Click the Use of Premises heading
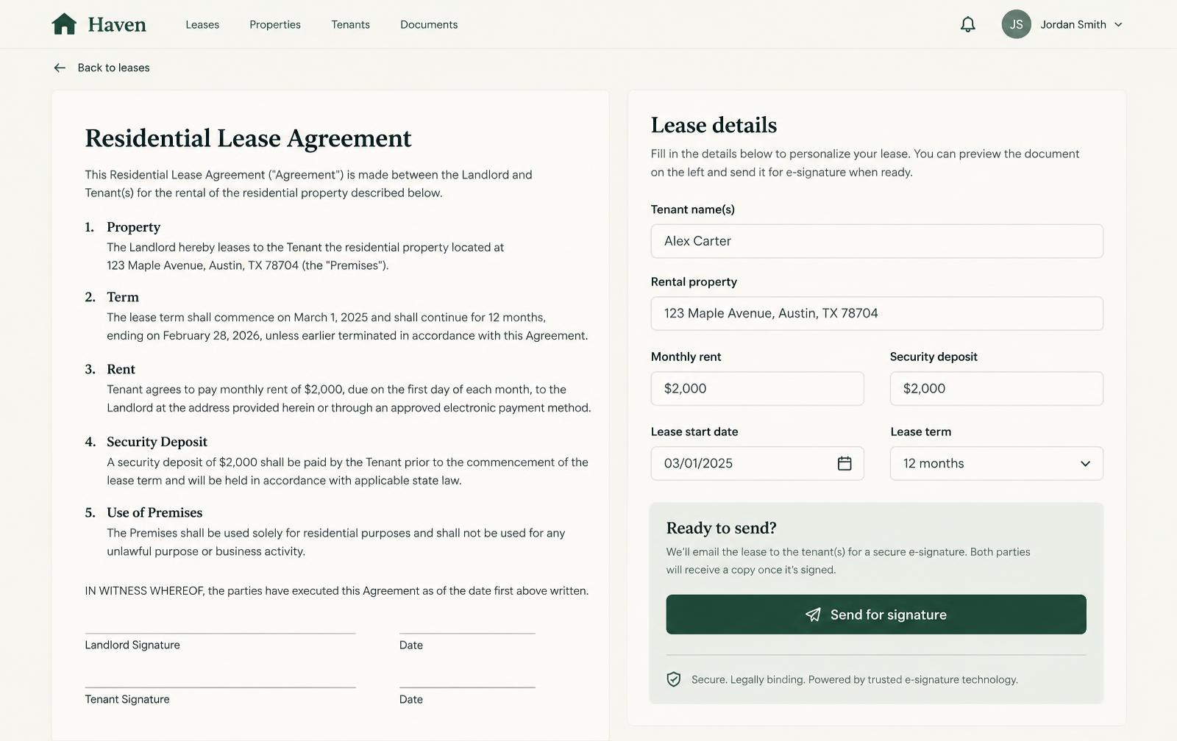The width and height of the screenshot is (1177, 741). 154,512
